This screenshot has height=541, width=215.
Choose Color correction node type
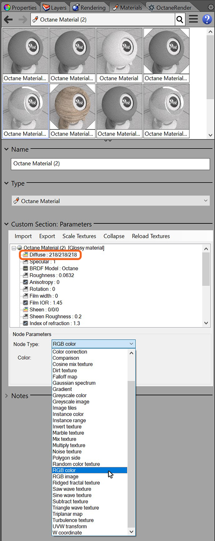(70, 352)
